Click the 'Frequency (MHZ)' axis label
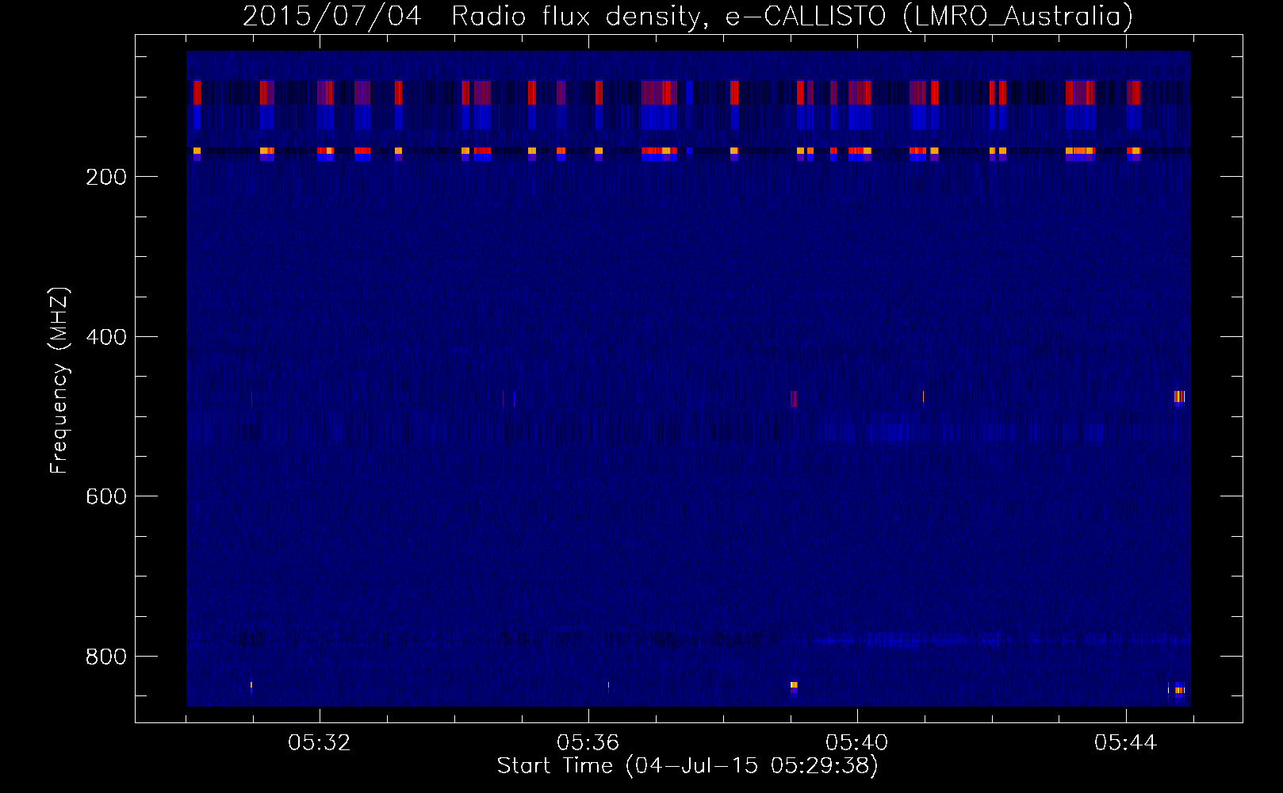 (x=60, y=381)
